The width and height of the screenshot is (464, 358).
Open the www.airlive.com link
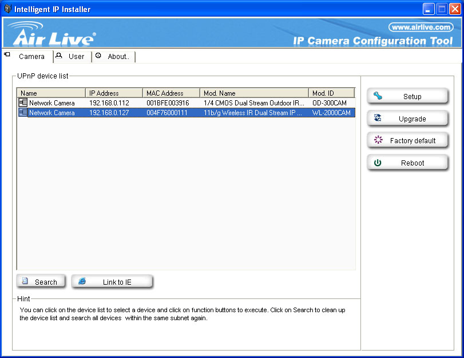click(421, 27)
